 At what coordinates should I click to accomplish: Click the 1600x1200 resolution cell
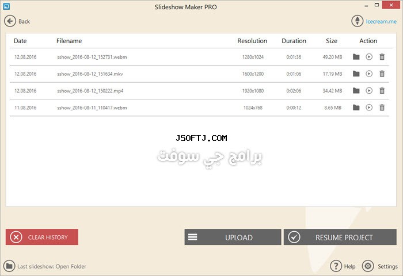[253, 74]
